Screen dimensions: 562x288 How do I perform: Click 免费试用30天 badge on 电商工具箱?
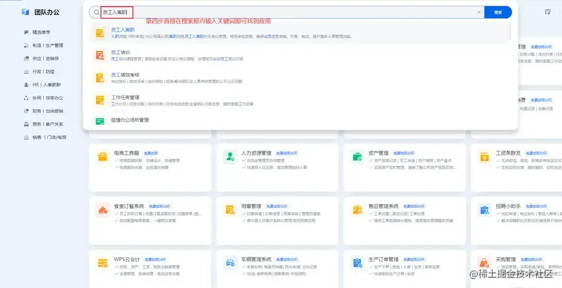point(151,153)
